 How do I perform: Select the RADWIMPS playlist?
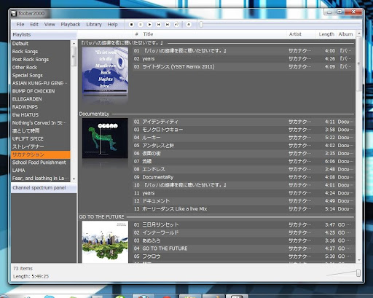(x=41, y=107)
